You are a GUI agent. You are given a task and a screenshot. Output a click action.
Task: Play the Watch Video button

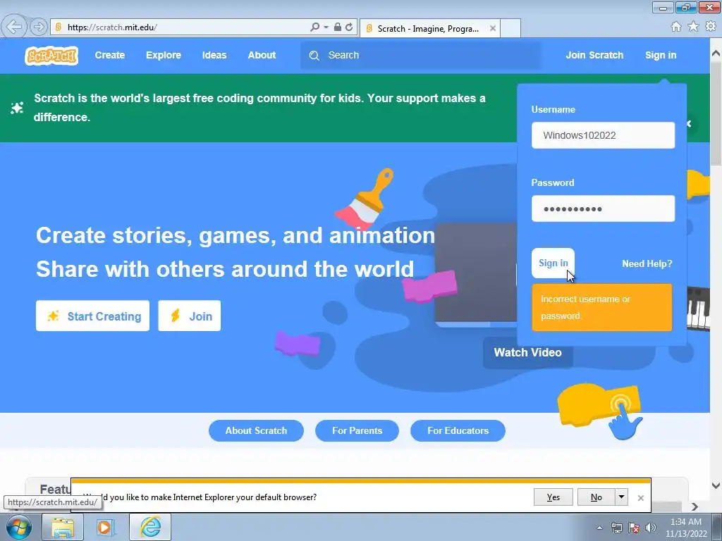527,352
